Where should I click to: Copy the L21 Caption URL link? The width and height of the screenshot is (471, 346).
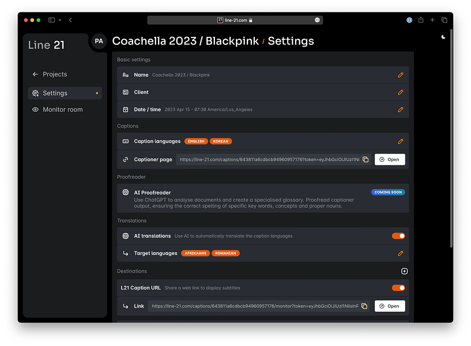click(364, 306)
